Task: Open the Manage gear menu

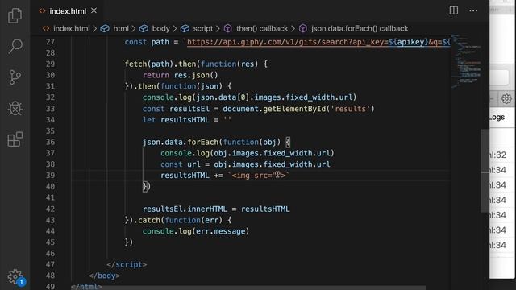Action: coord(15,277)
